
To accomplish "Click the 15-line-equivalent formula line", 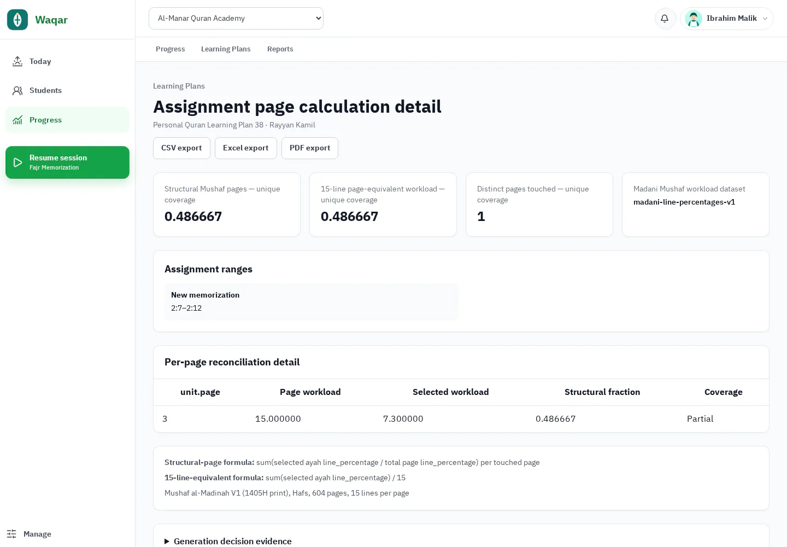I will (285, 478).
